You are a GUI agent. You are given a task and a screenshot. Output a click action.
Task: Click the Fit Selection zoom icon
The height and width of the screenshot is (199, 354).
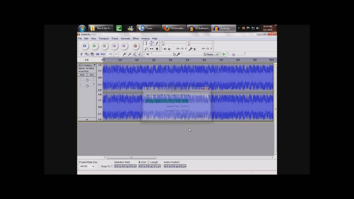click(135, 54)
